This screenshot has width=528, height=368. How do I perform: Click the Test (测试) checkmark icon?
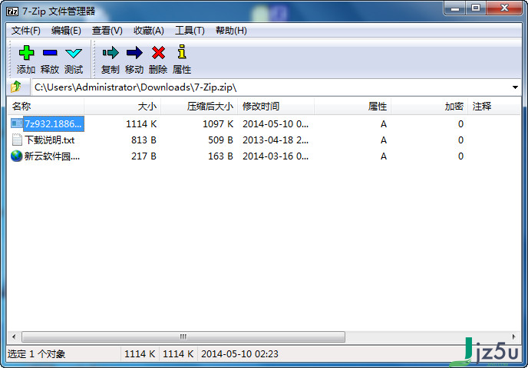[x=74, y=53]
